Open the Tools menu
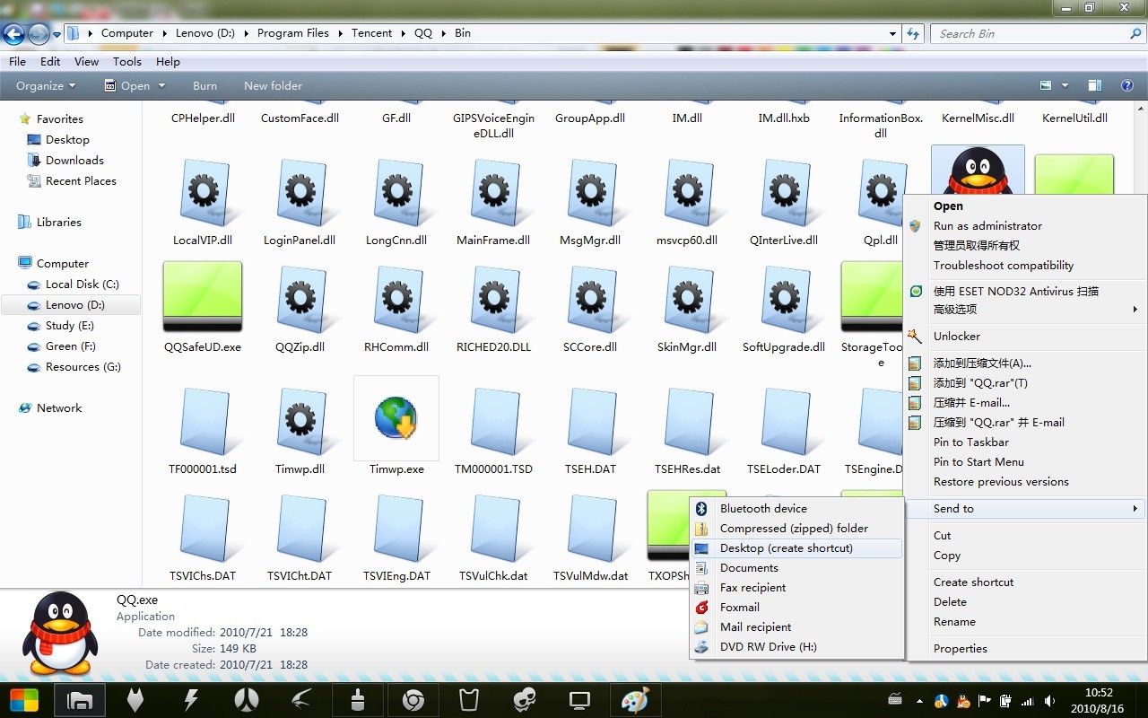 (127, 62)
